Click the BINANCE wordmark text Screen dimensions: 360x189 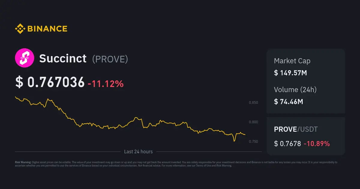point(47,29)
